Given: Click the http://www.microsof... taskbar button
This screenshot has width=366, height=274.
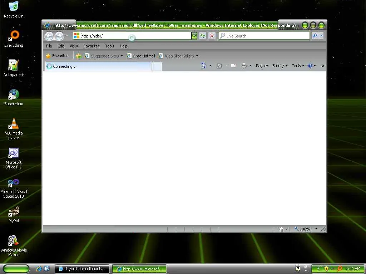Looking at the screenshot, I should (139, 269).
